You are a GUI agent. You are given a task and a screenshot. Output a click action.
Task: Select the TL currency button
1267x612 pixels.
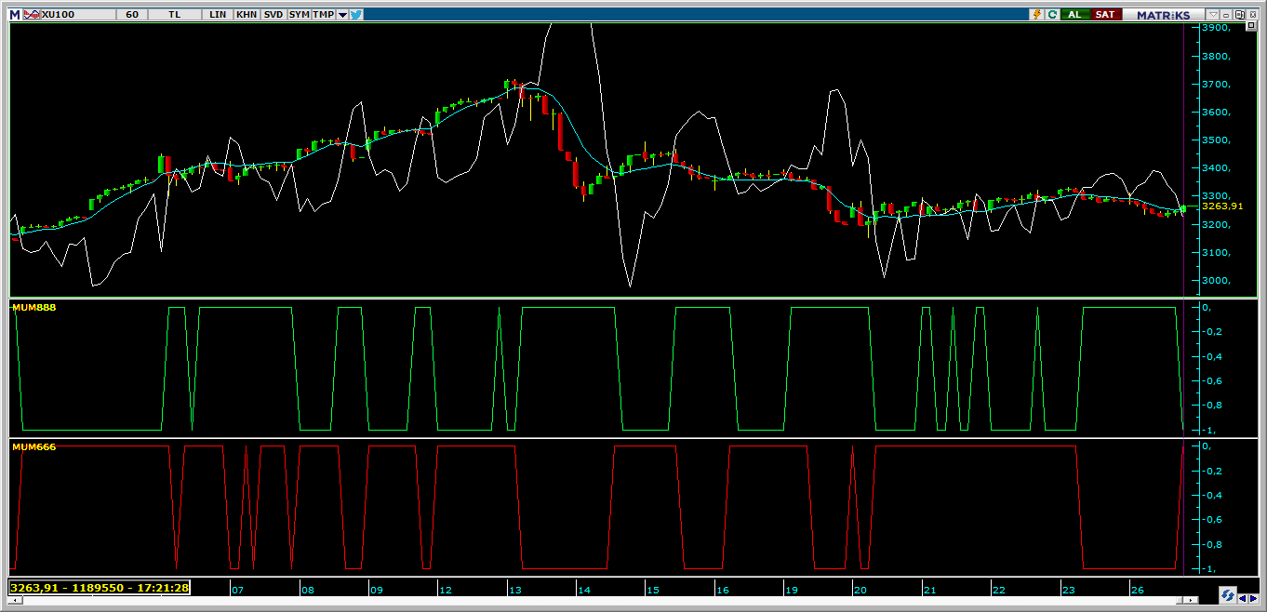pyautogui.click(x=176, y=15)
